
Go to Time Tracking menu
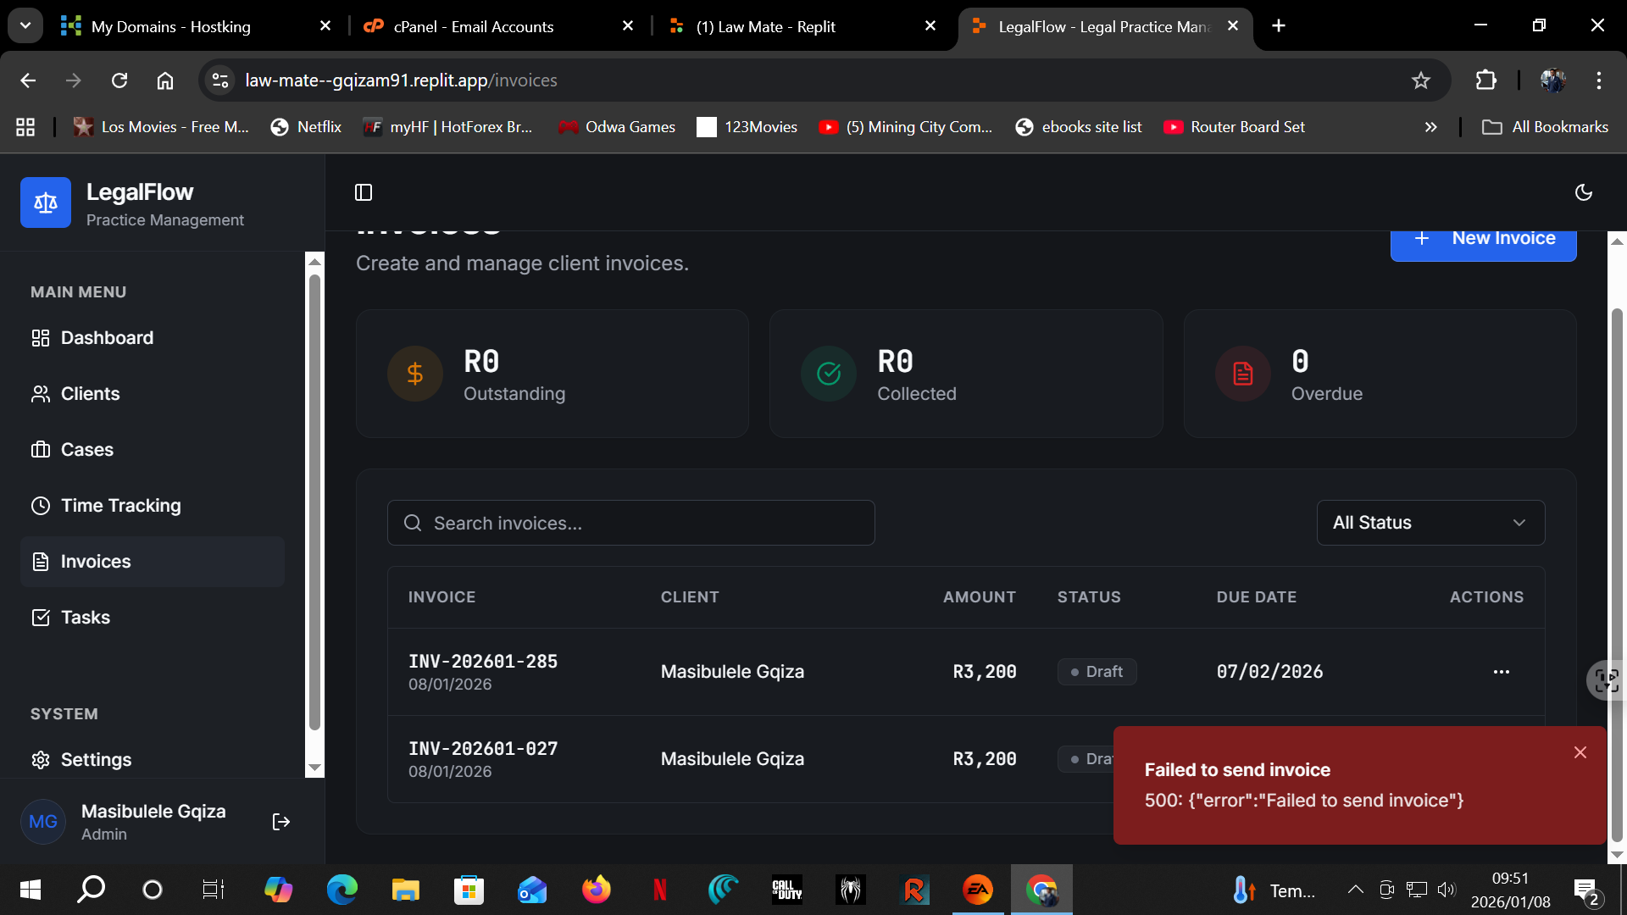[x=120, y=506]
